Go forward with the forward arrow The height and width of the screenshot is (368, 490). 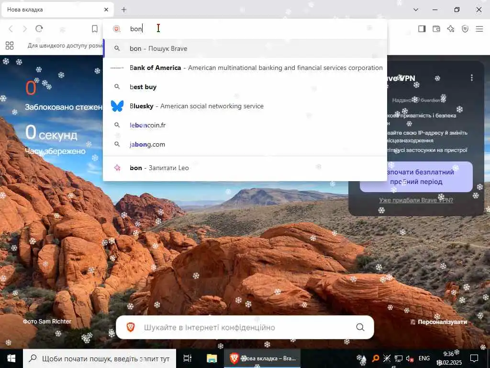pyautogui.click(x=25, y=29)
